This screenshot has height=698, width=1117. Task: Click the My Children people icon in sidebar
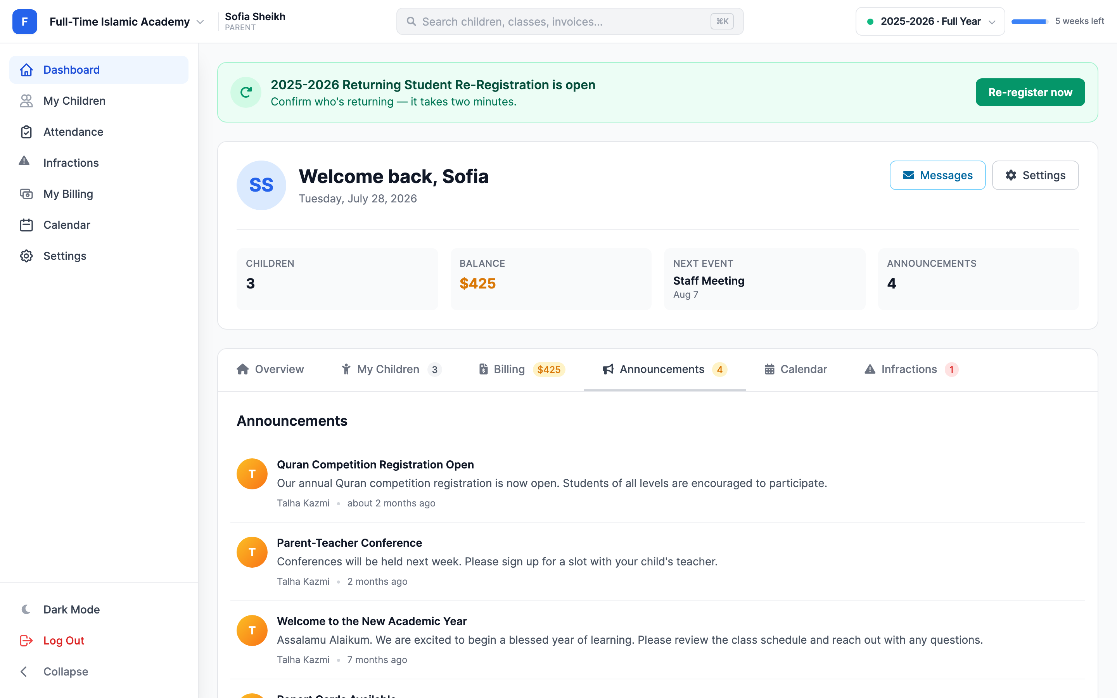click(x=26, y=101)
